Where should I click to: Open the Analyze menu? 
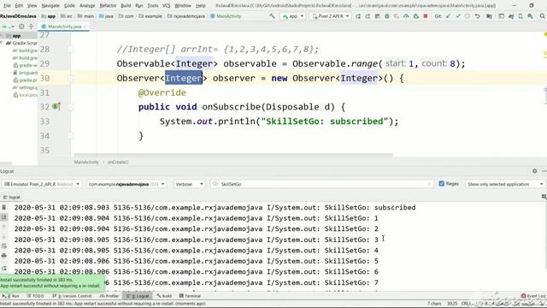coord(87,6)
